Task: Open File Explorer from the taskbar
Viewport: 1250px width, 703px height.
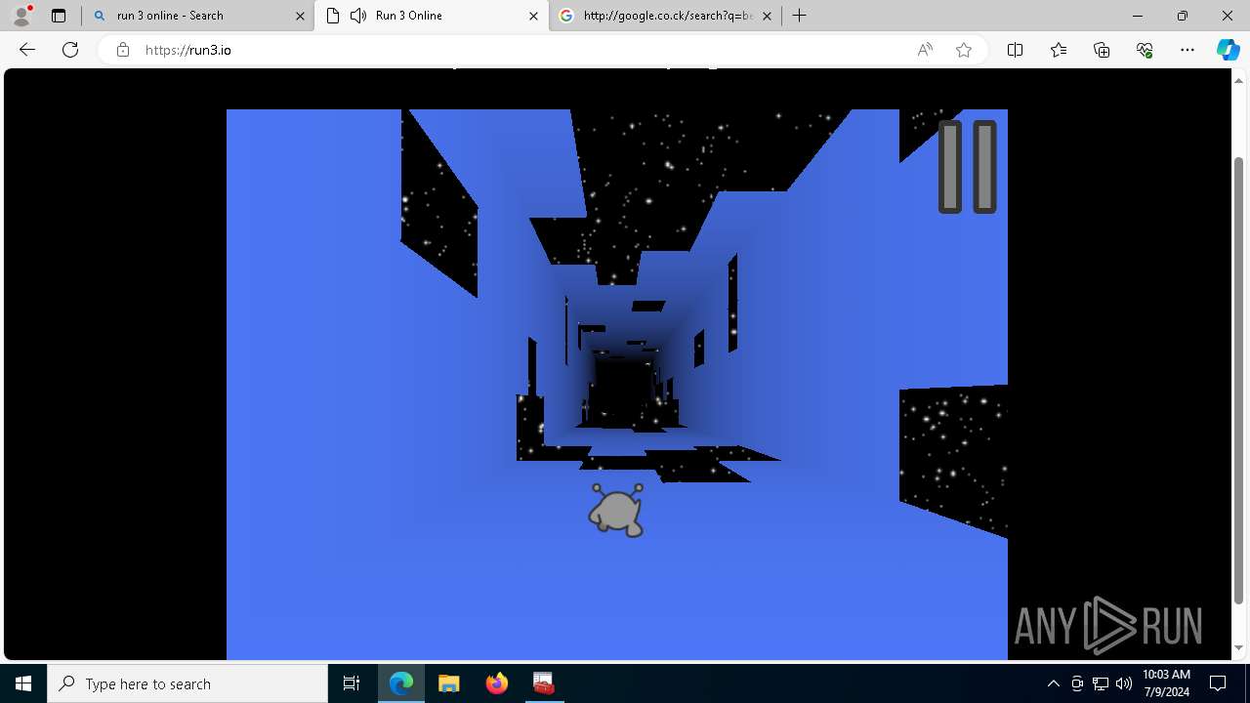Action: coord(449,683)
